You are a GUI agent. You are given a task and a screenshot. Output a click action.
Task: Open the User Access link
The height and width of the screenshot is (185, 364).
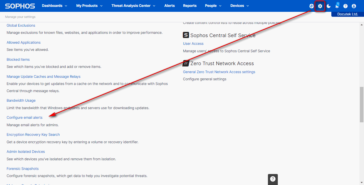193,43
